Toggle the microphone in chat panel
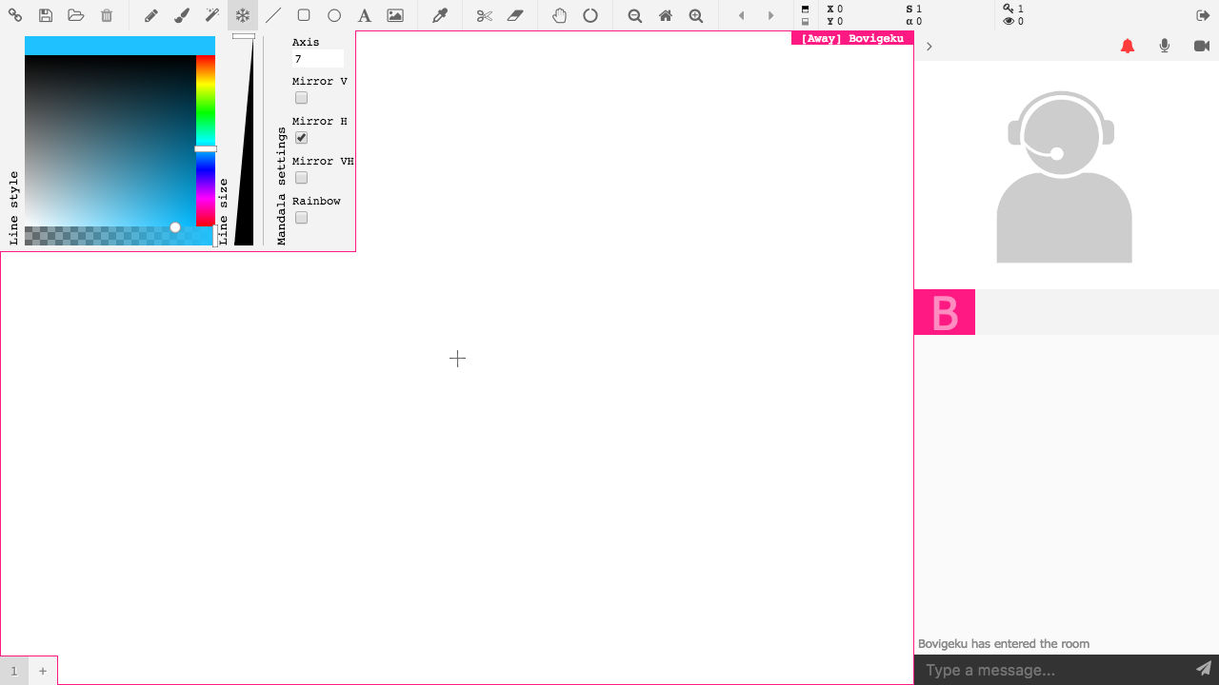This screenshot has height=685, width=1219. (1164, 46)
